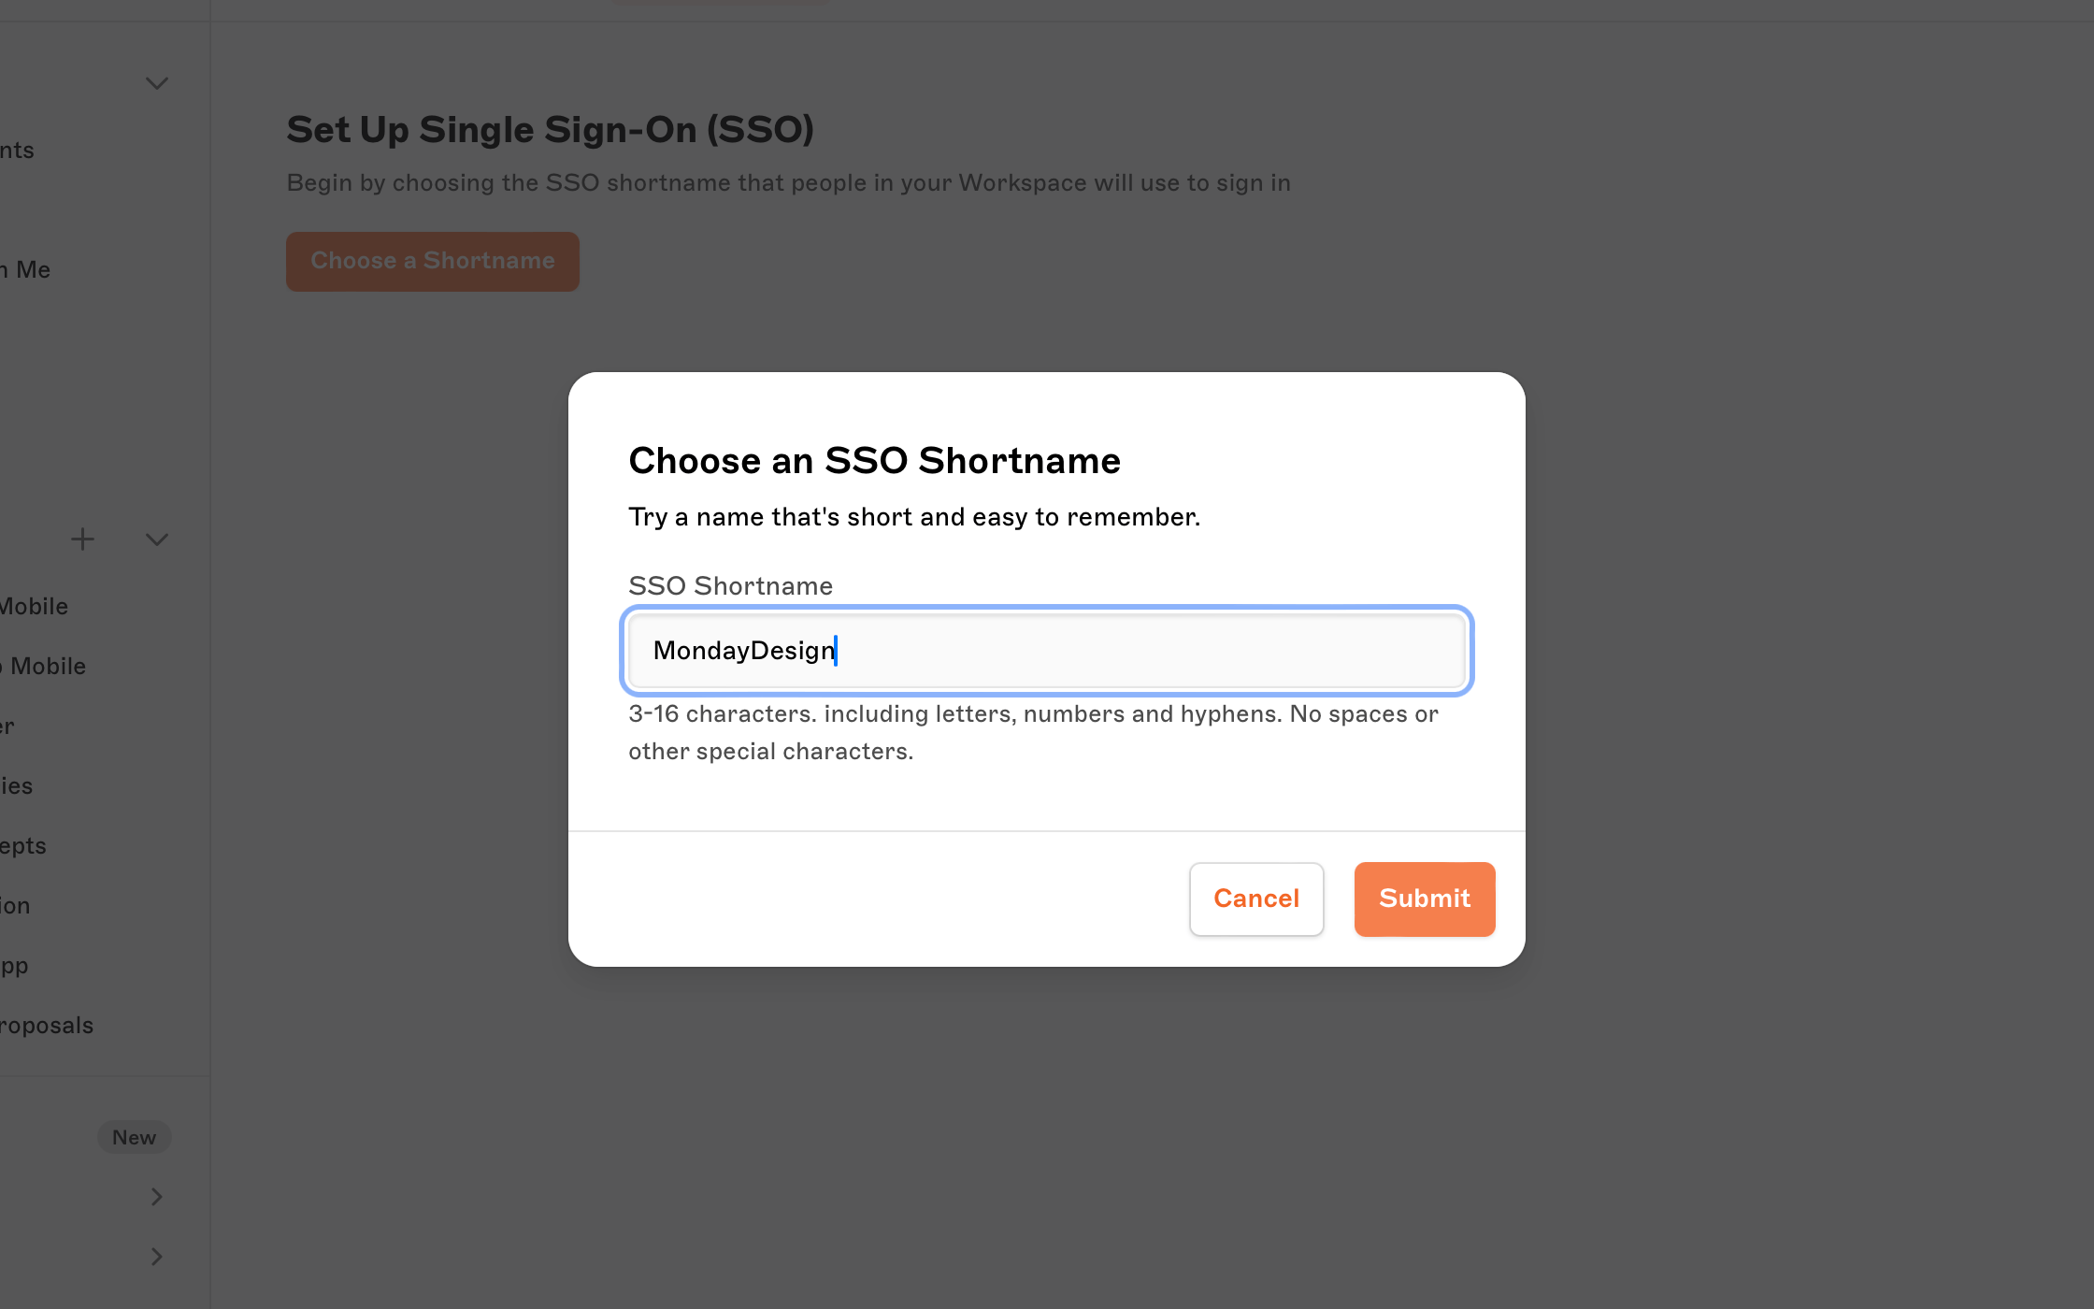Open the sidebar item ending in "Me"
The height and width of the screenshot is (1309, 2094).
26,270
